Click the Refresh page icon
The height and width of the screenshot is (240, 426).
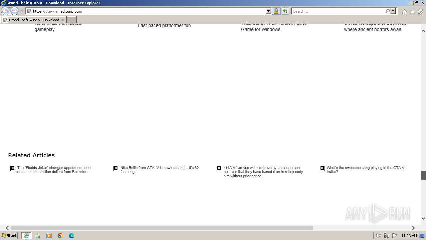click(x=286, y=11)
